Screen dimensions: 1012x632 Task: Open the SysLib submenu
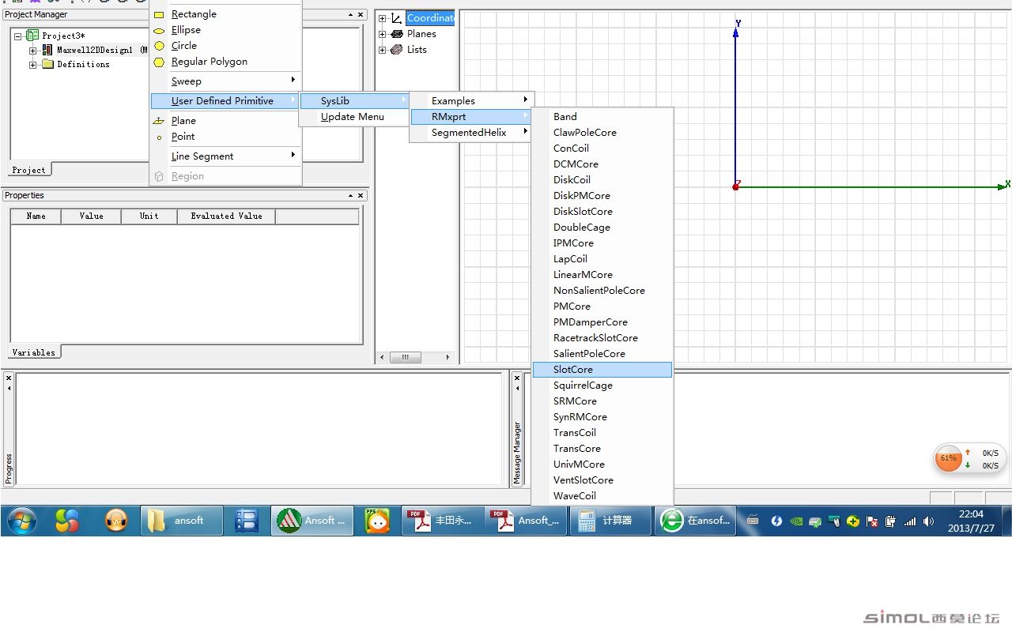click(354, 101)
